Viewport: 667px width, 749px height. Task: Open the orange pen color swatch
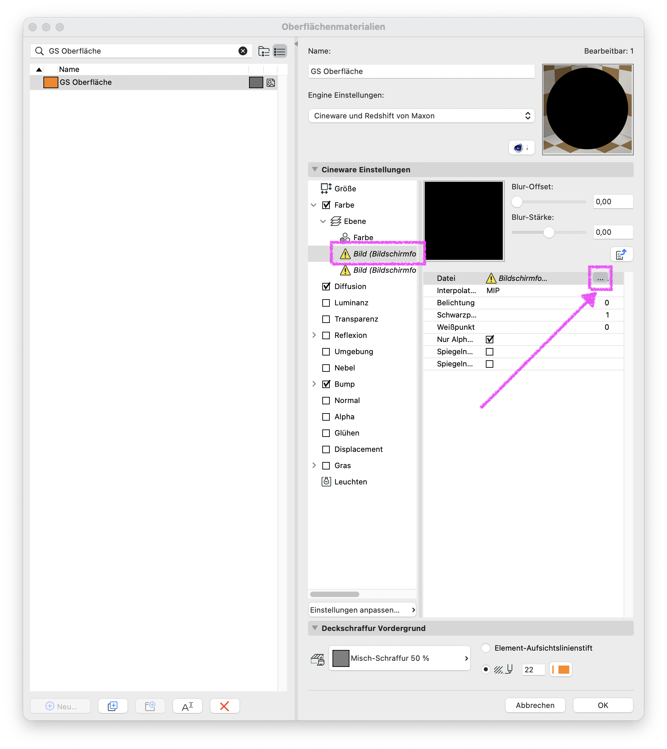click(561, 669)
